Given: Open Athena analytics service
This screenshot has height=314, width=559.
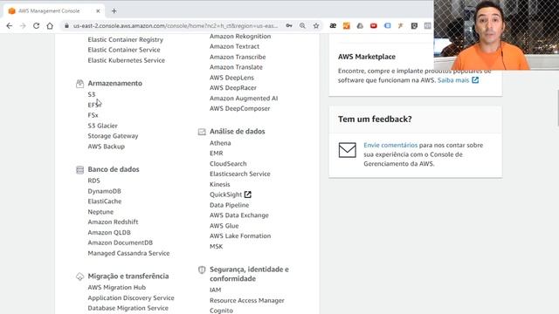Looking at the screenshot, I should coord(220,143).
